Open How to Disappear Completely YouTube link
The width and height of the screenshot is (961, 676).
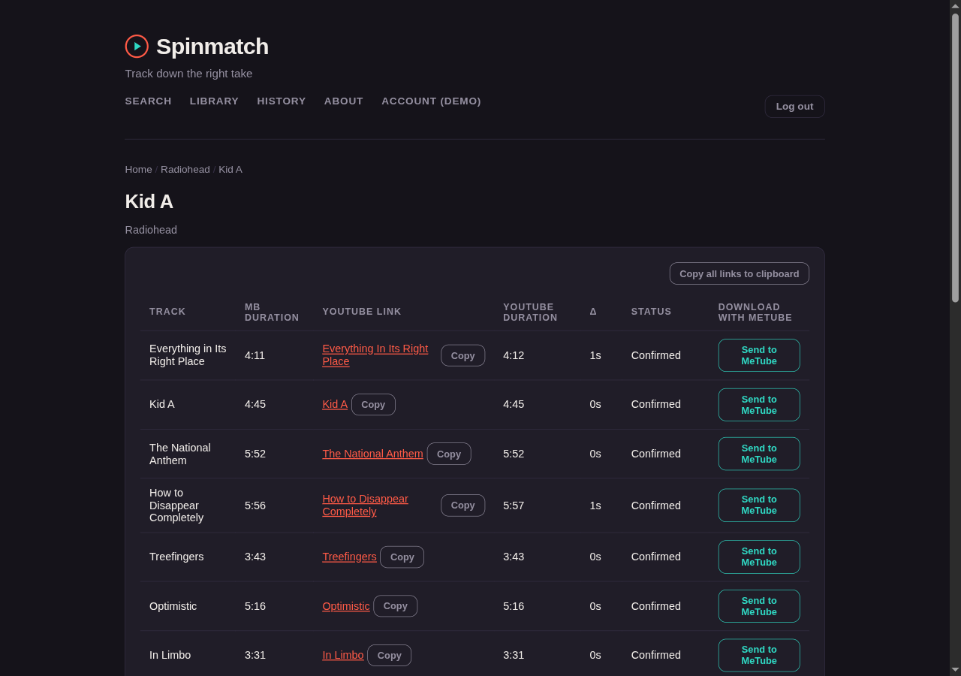point(366,505)
